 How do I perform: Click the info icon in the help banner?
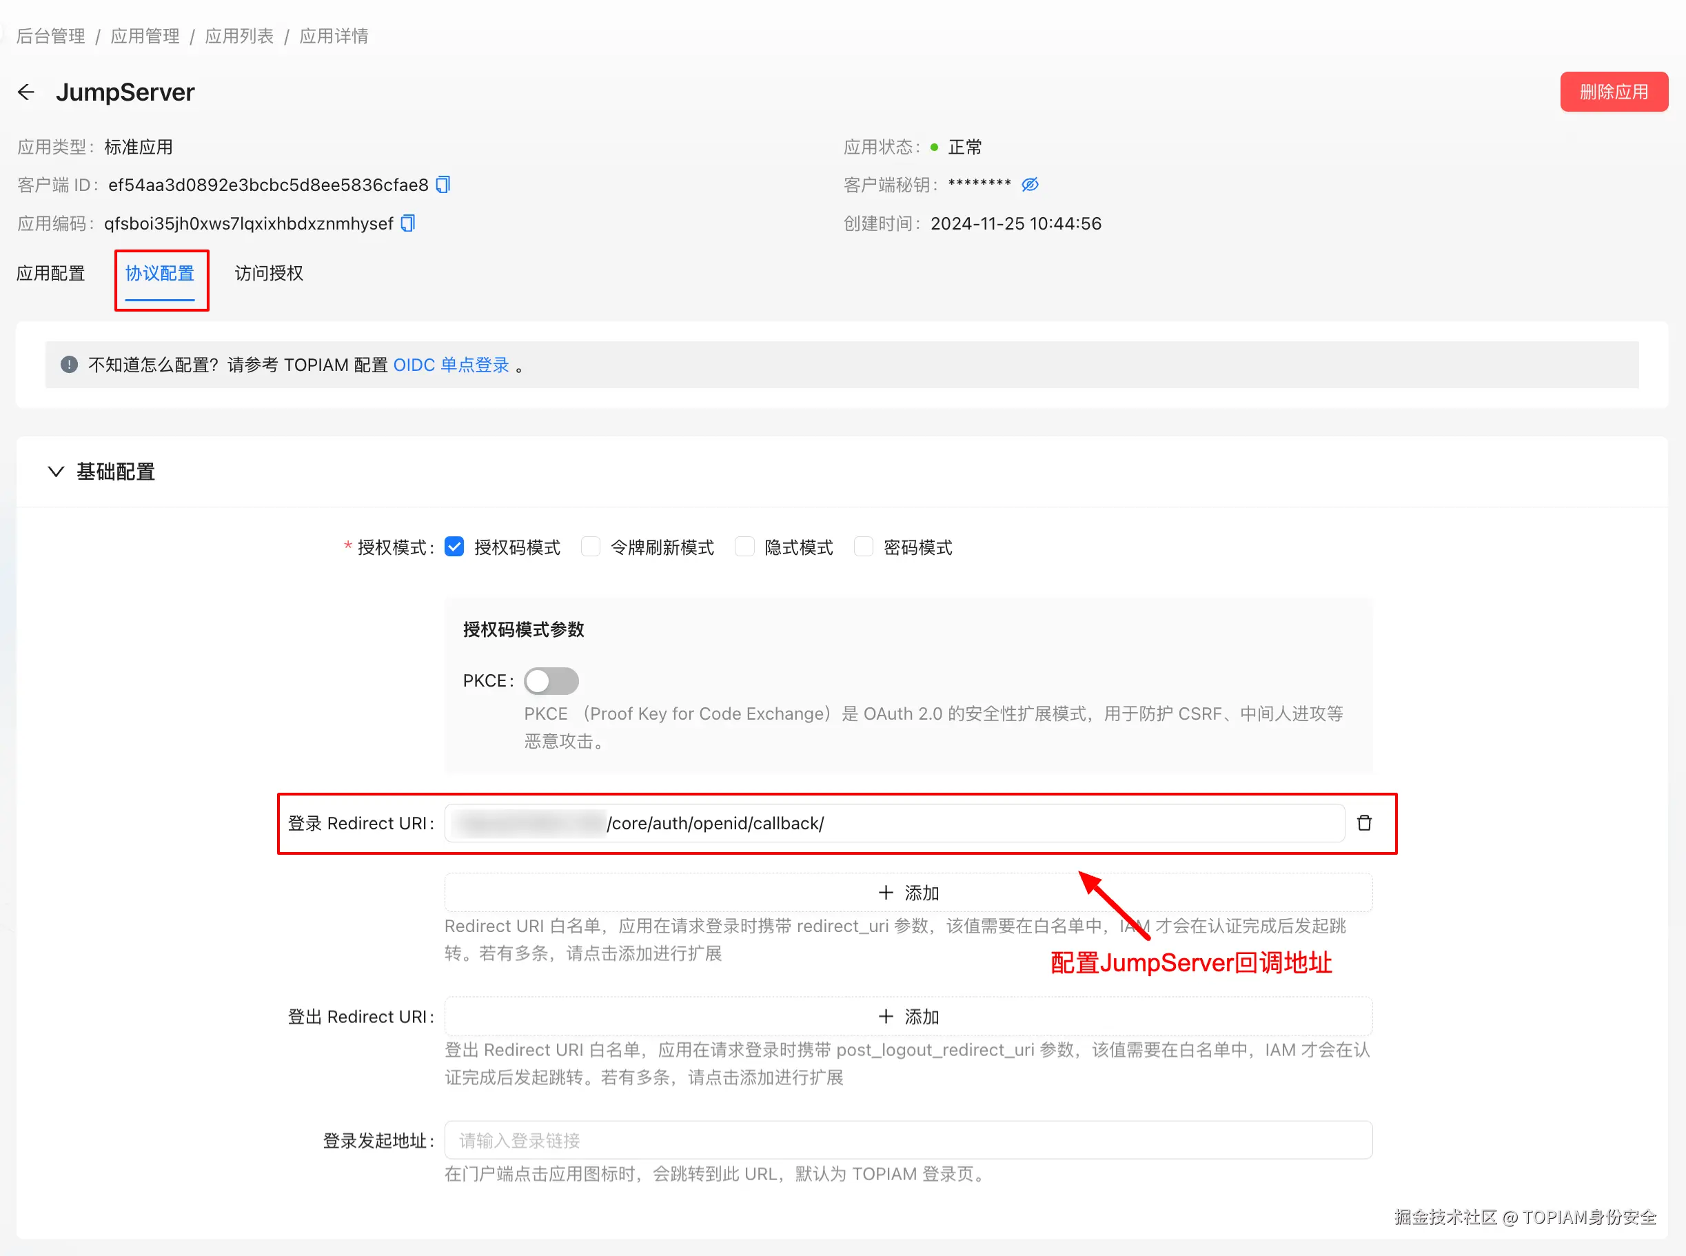pyautogui.click(x=69, y=365)
